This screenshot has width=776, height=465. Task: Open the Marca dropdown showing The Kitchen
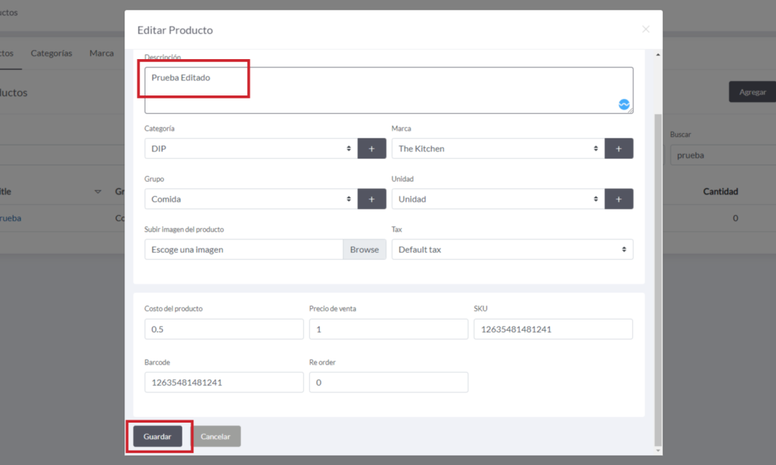pos(497,148)
